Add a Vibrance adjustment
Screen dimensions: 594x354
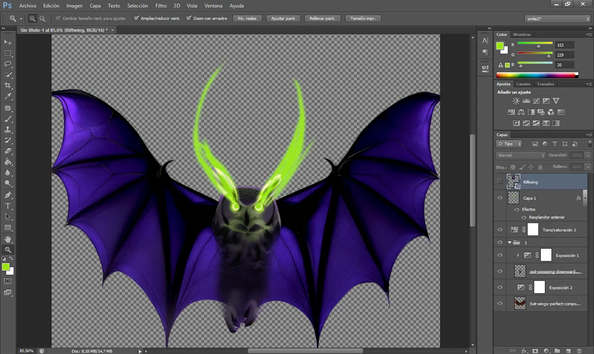pyautogui.click(x=556, y=101)
